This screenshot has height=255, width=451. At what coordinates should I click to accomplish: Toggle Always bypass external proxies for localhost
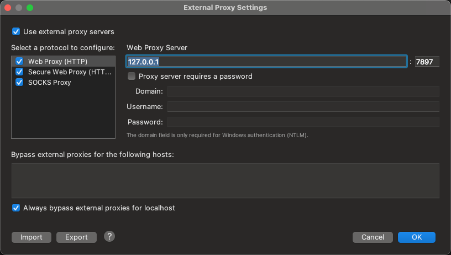[x=16, y=208]
